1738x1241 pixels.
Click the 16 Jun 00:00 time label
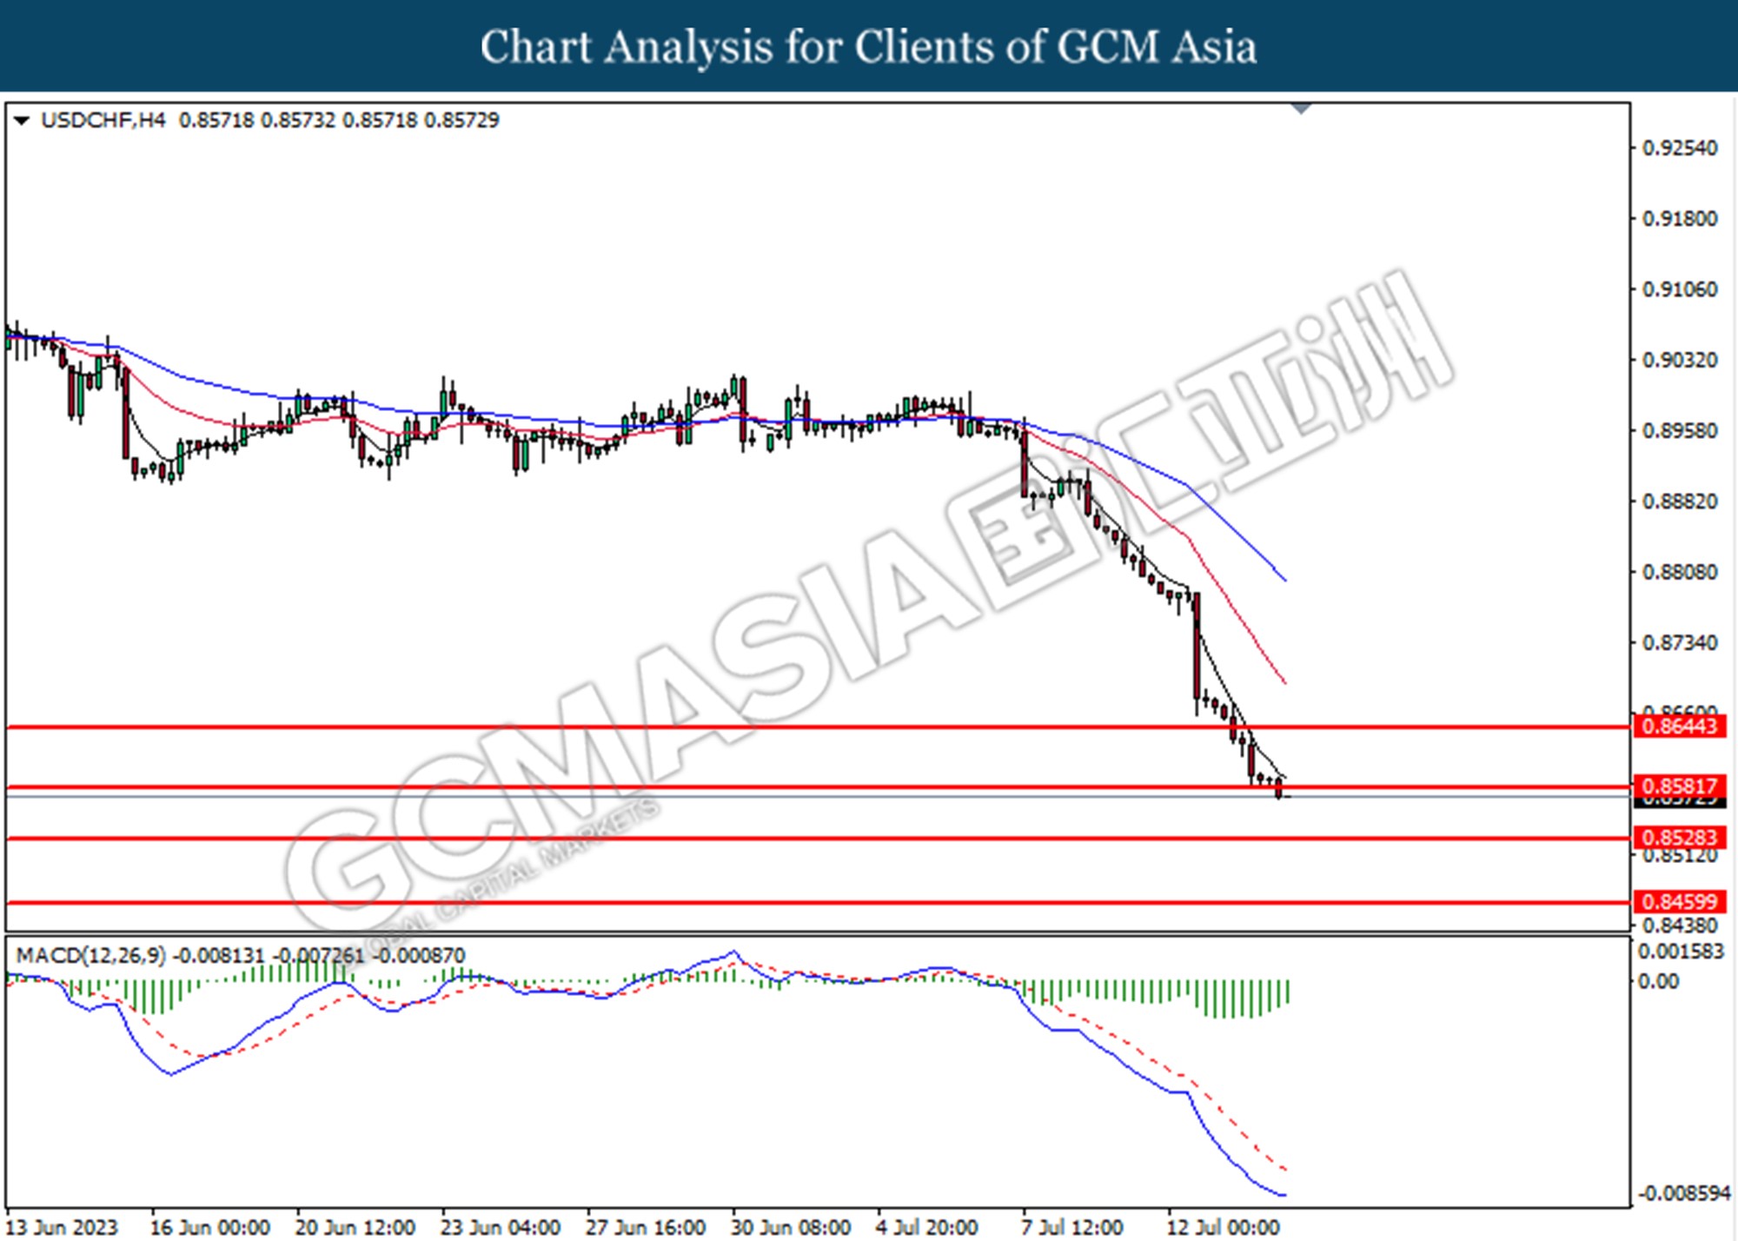(209, 1227)
